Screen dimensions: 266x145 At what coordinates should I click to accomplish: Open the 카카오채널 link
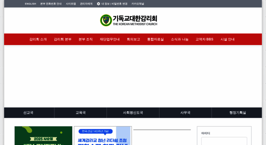point(138,4)
